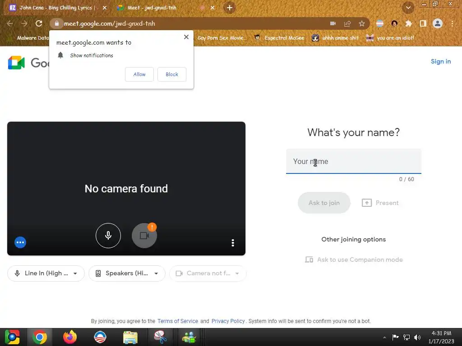Bookmark this page with the star icon

click(362, 23)
